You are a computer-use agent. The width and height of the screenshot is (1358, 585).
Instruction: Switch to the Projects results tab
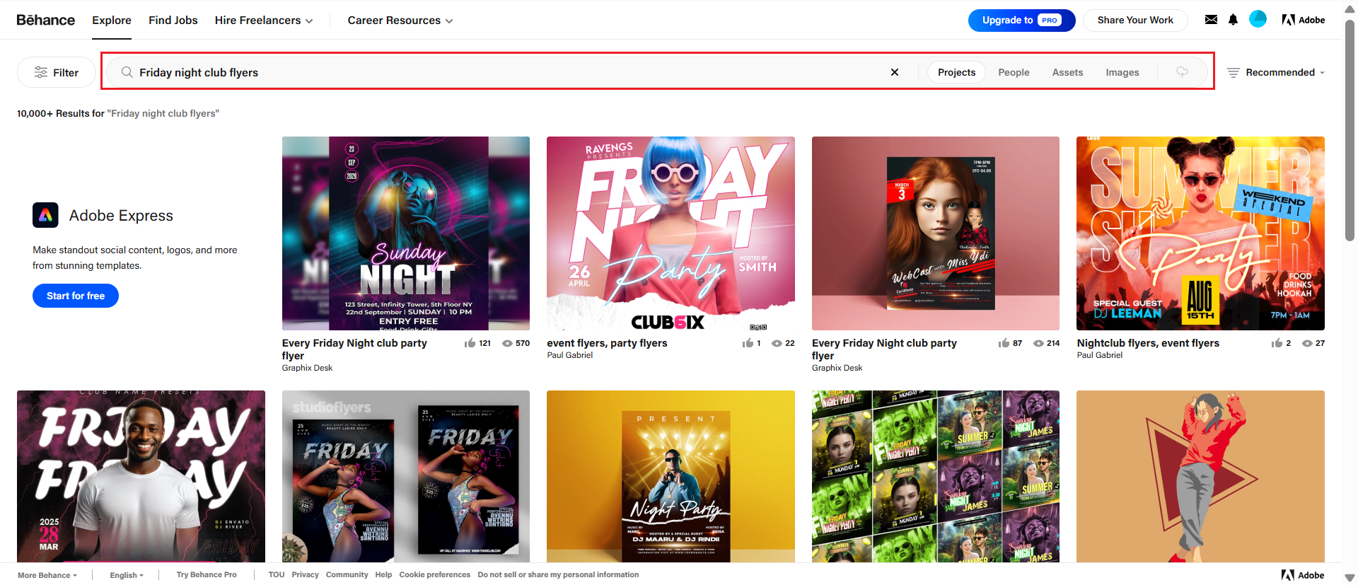click(x=956, y=72)
